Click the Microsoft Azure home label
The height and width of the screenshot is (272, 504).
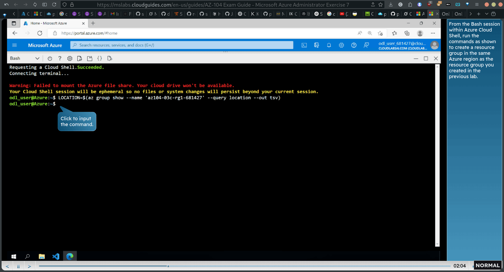[45, 45]
